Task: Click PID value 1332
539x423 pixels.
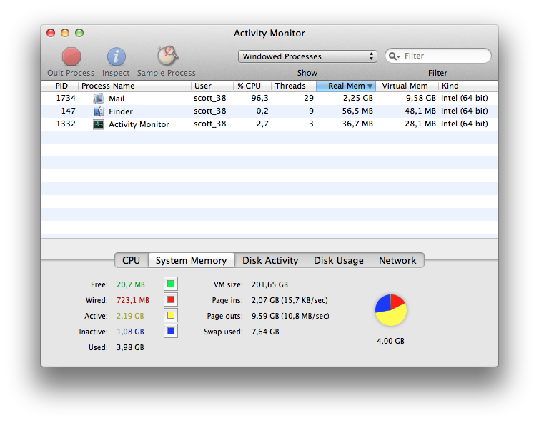Action: pyautogui.click(x=66, y=124)
